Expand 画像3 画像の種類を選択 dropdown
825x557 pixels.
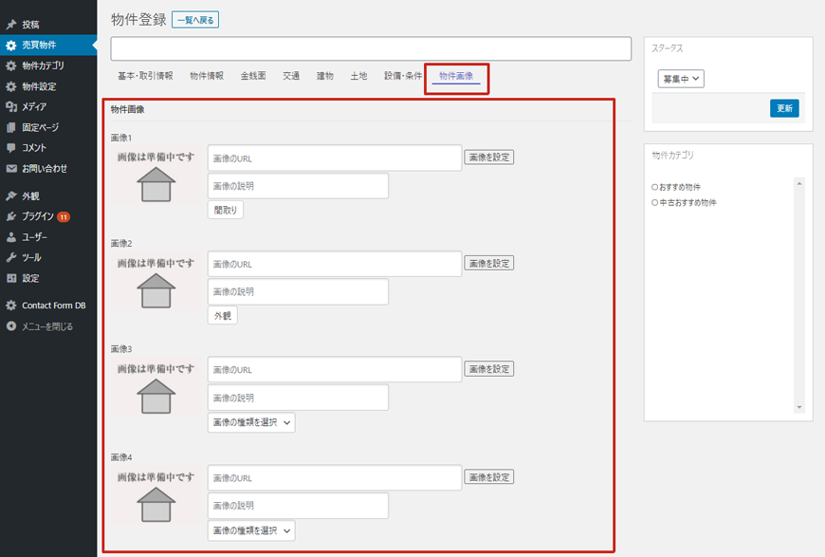(x=251, y=423)
